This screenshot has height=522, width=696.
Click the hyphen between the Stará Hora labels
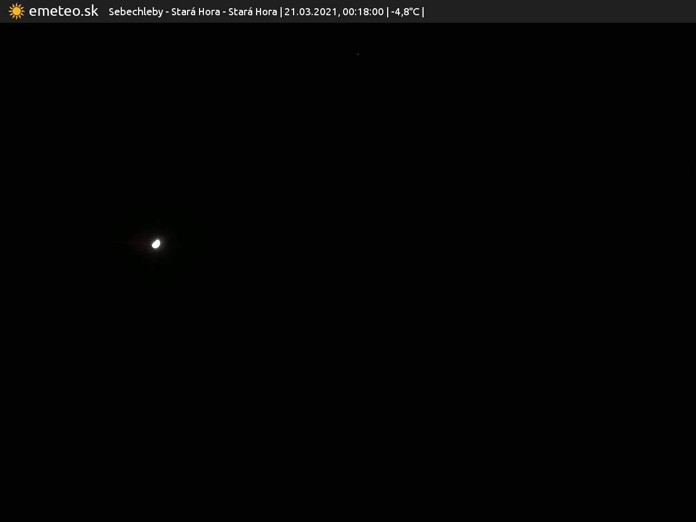[224, 12]
